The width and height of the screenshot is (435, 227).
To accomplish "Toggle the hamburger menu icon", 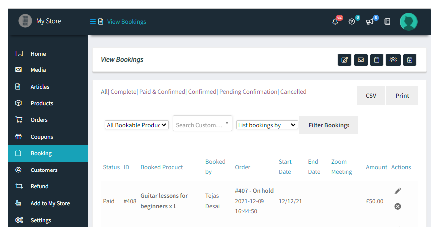I will pos(93,22).
